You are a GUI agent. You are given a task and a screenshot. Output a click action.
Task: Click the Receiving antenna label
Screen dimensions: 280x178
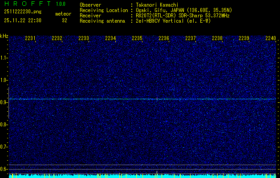click(x=102, y=21)
